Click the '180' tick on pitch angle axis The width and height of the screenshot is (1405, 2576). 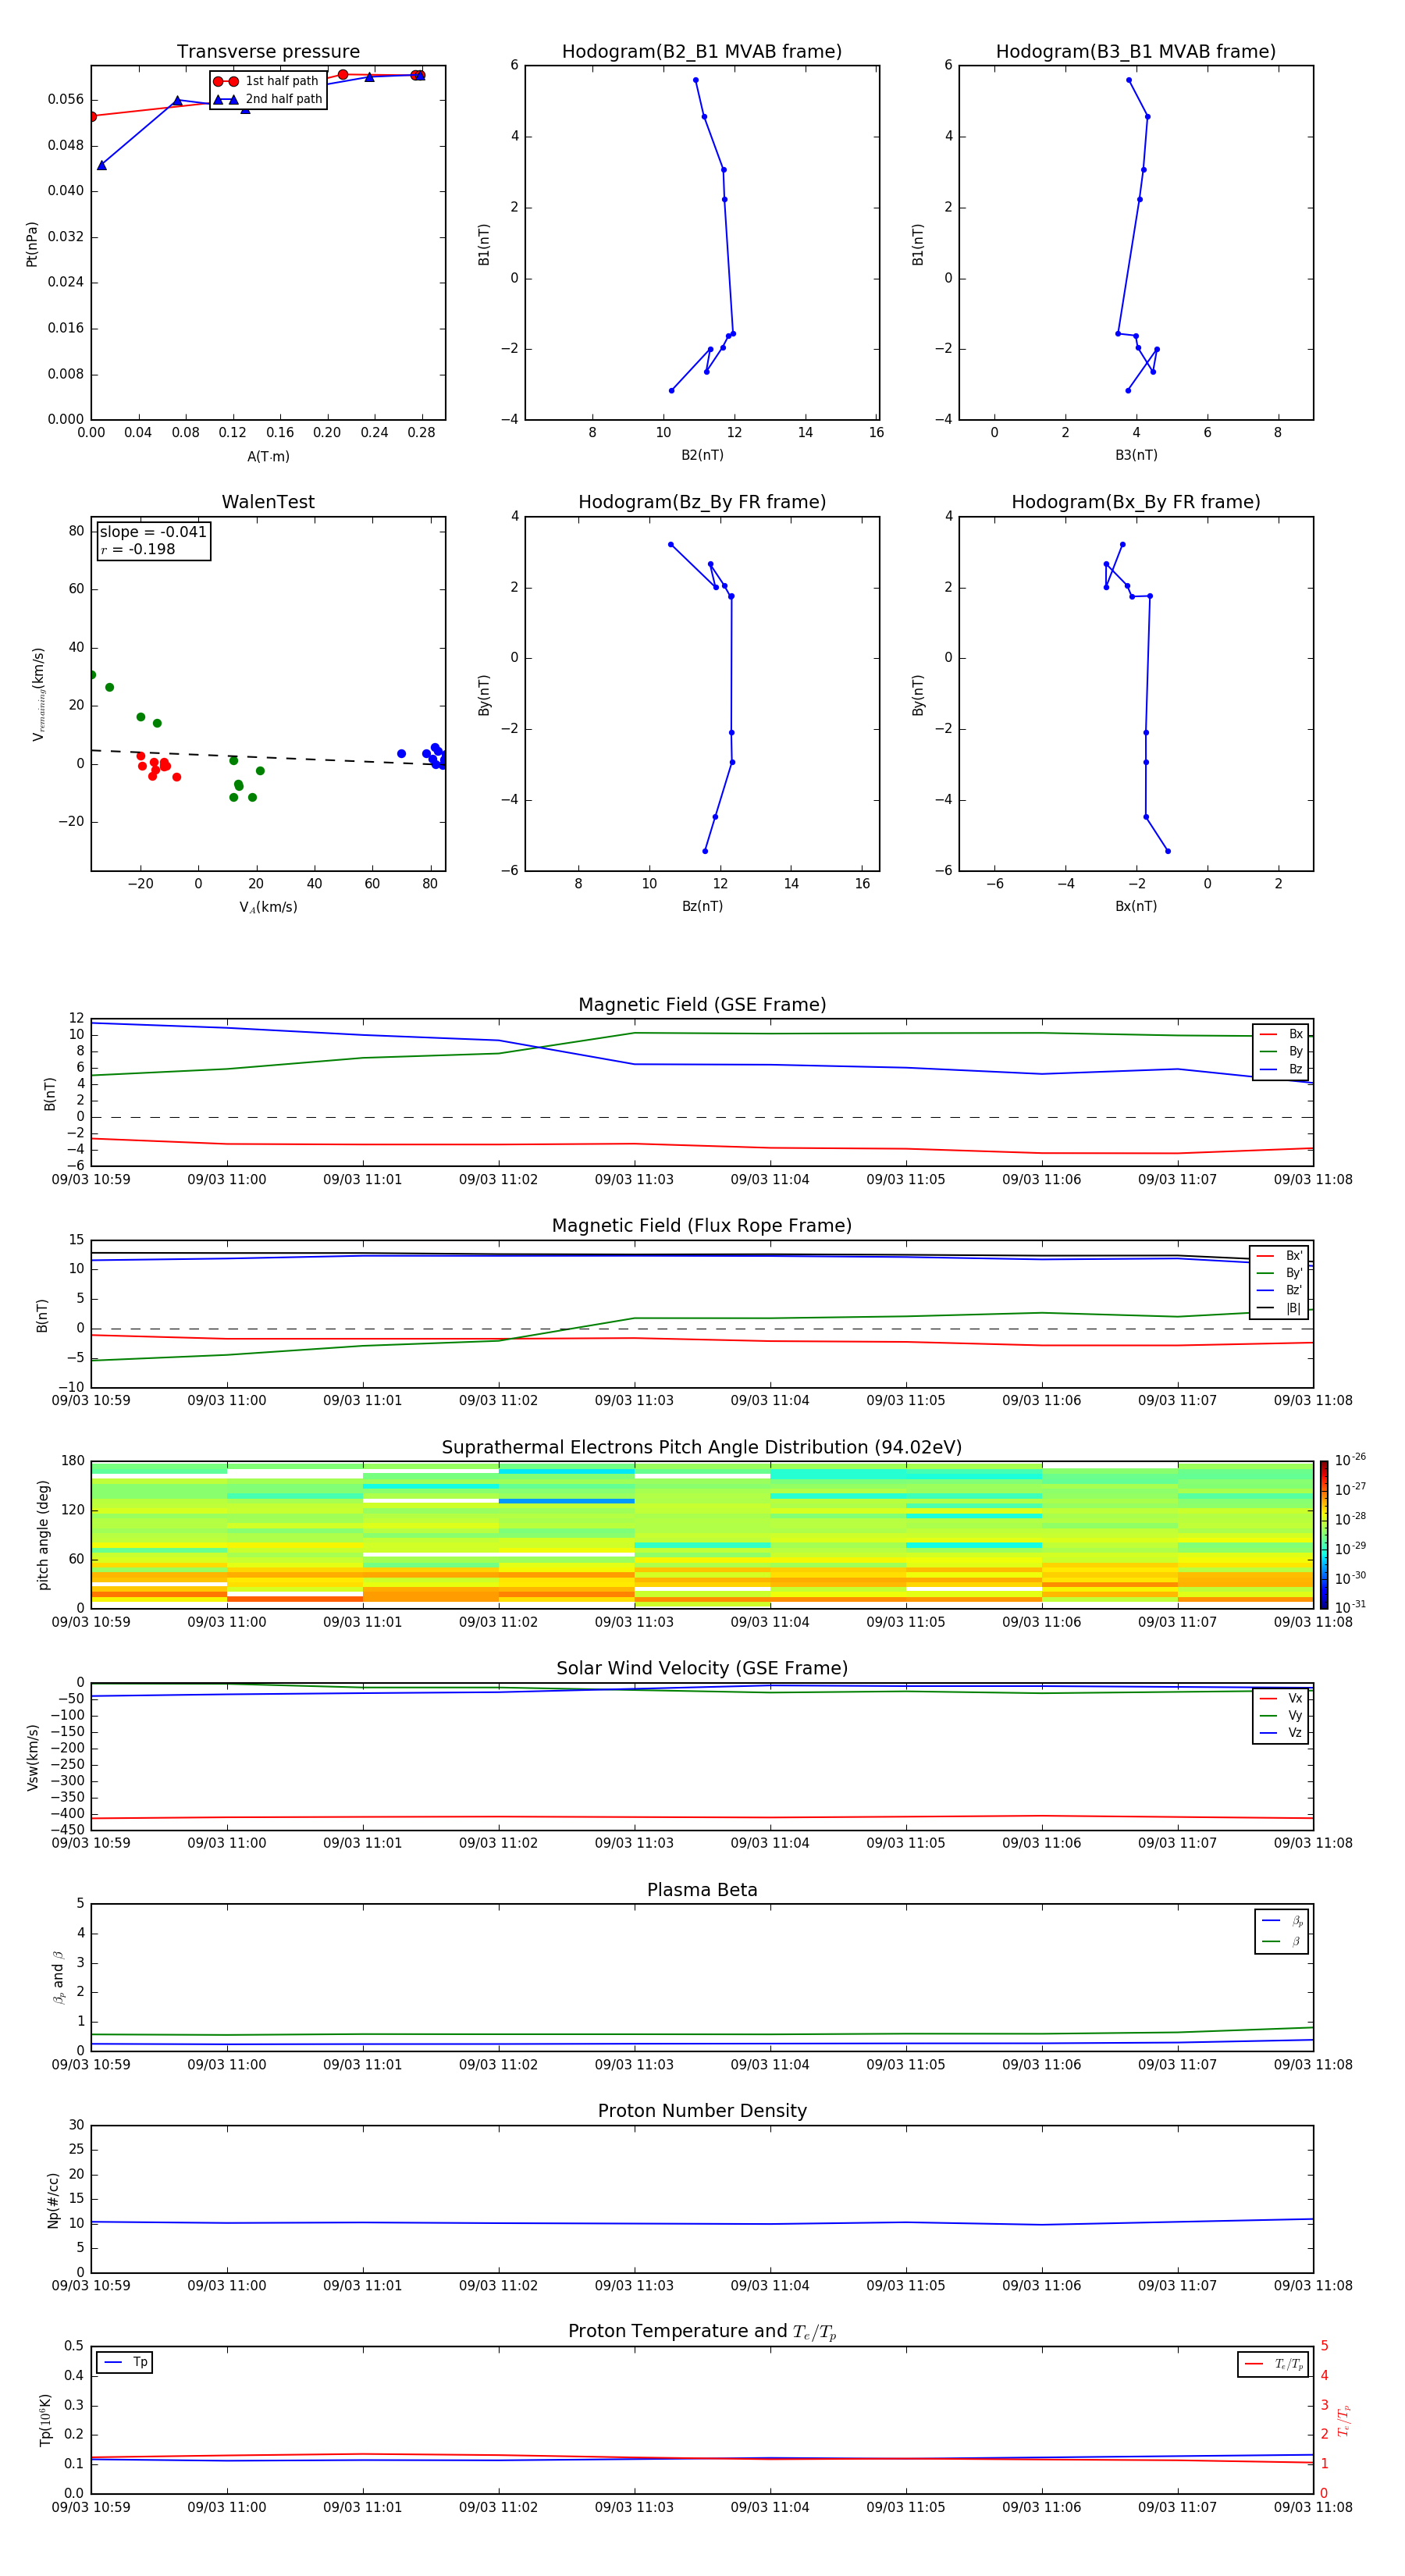click(73, 1461)
